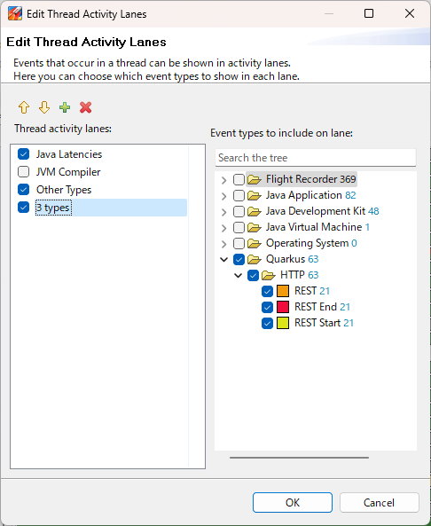Select the Java Development Kit 48 label

pos(322,211)
